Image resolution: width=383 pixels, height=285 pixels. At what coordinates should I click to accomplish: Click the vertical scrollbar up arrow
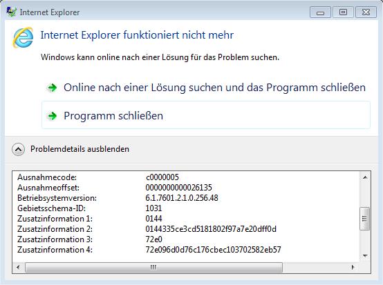point(365,177)
